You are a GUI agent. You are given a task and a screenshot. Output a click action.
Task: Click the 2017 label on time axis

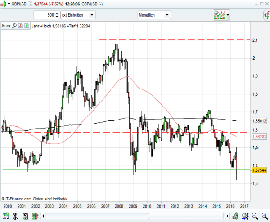tap(244, 206)
